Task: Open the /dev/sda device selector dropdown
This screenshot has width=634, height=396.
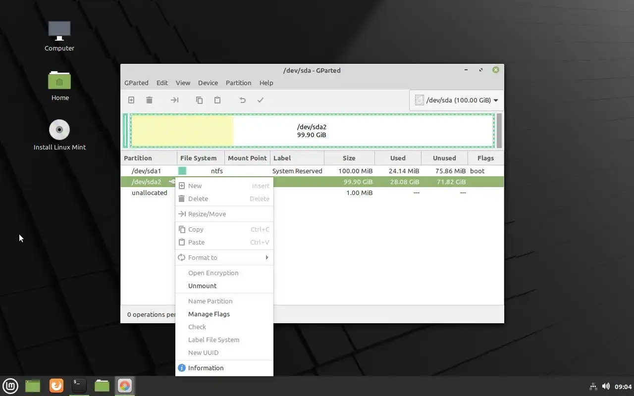Action: click(456, 100)
